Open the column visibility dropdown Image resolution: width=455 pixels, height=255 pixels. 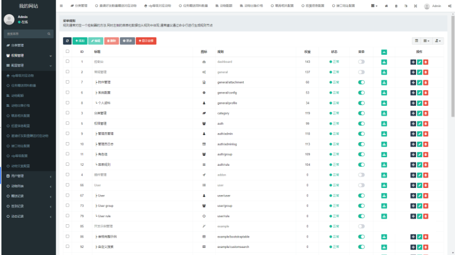coord(427,40)
